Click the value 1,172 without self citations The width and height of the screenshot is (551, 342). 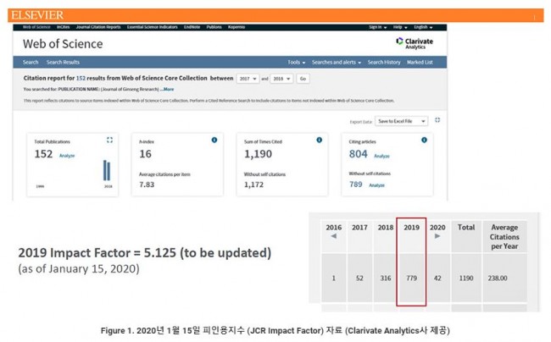(x=253, y=185)
